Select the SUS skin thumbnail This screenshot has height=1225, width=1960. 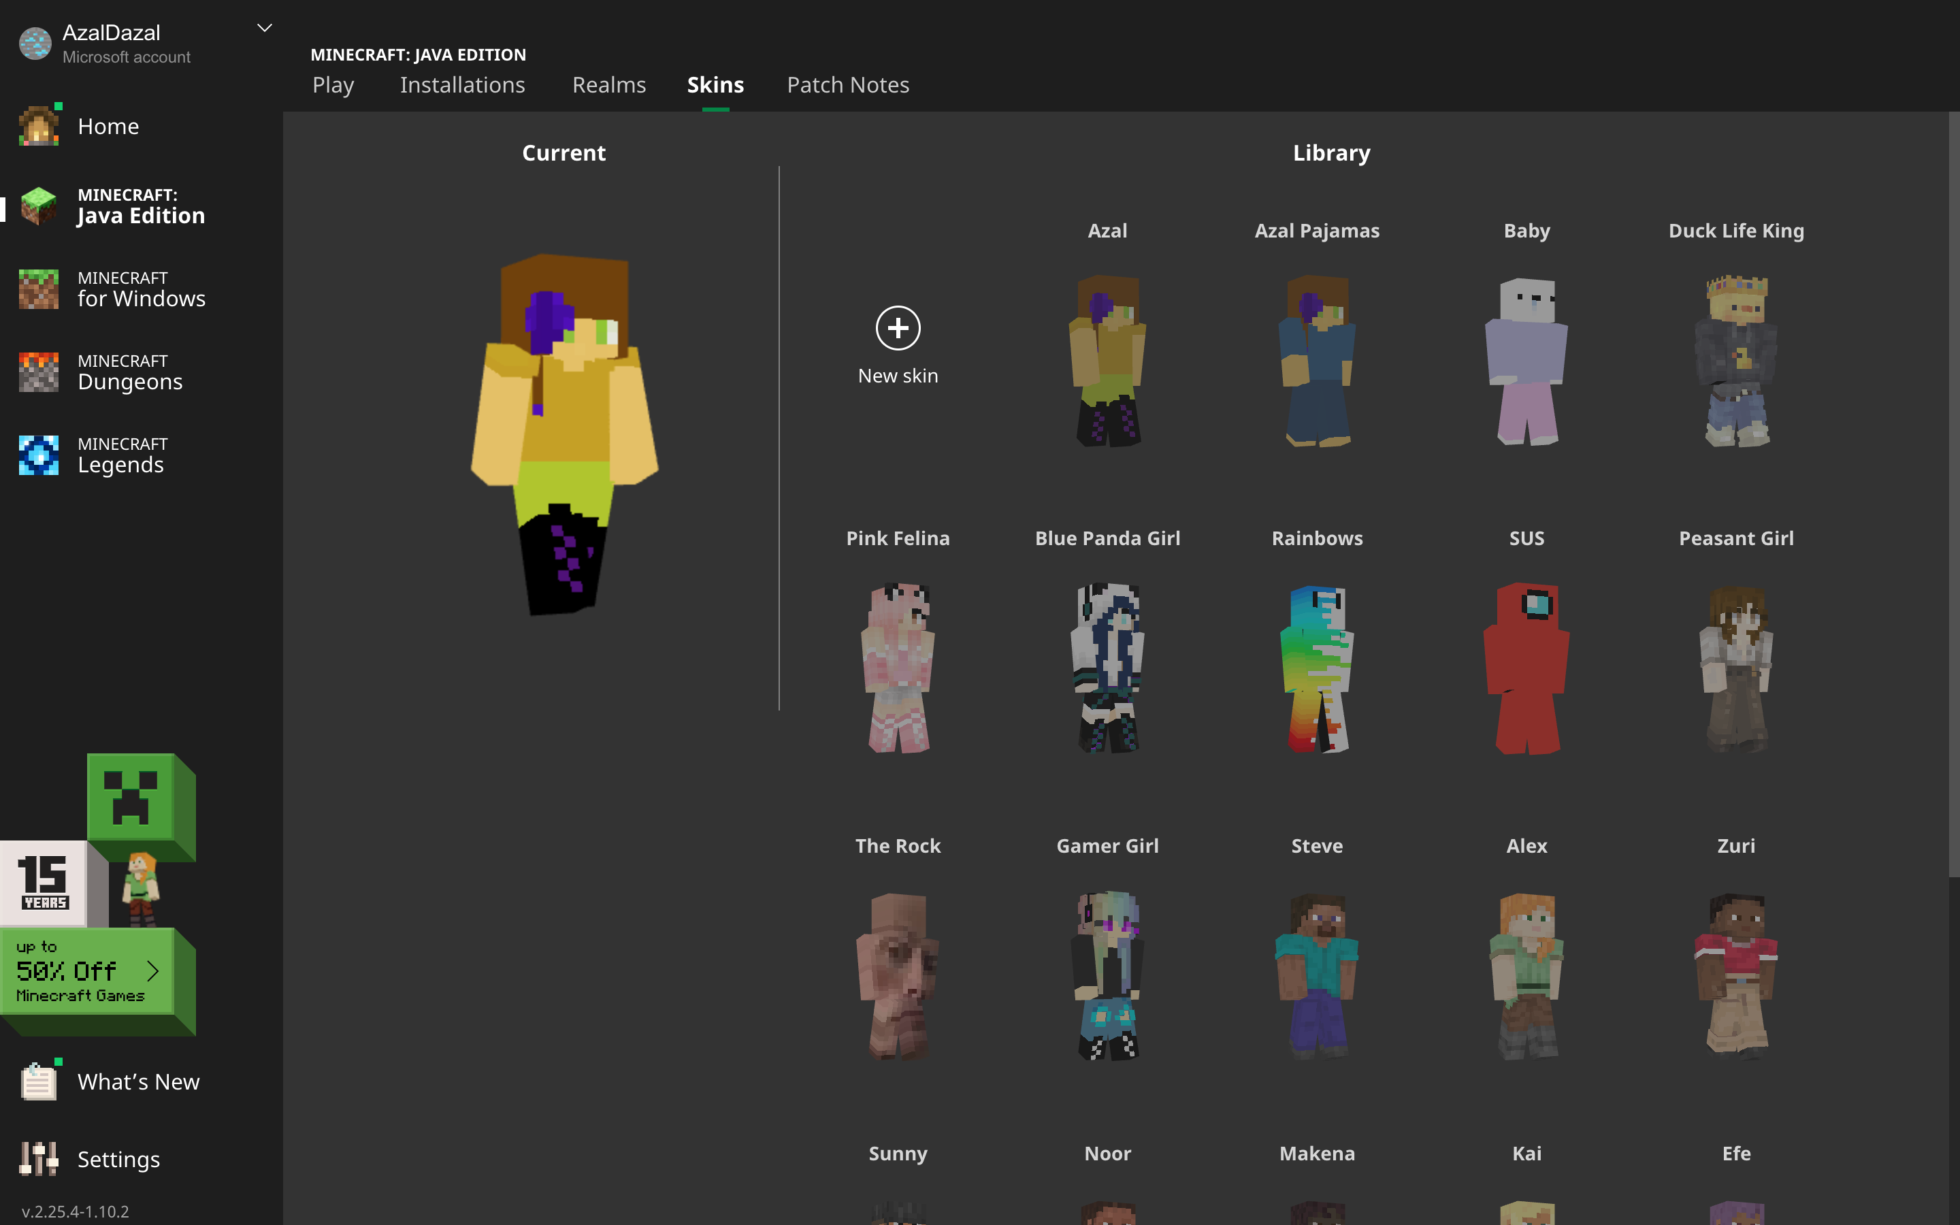click(x=1526, y=668)
